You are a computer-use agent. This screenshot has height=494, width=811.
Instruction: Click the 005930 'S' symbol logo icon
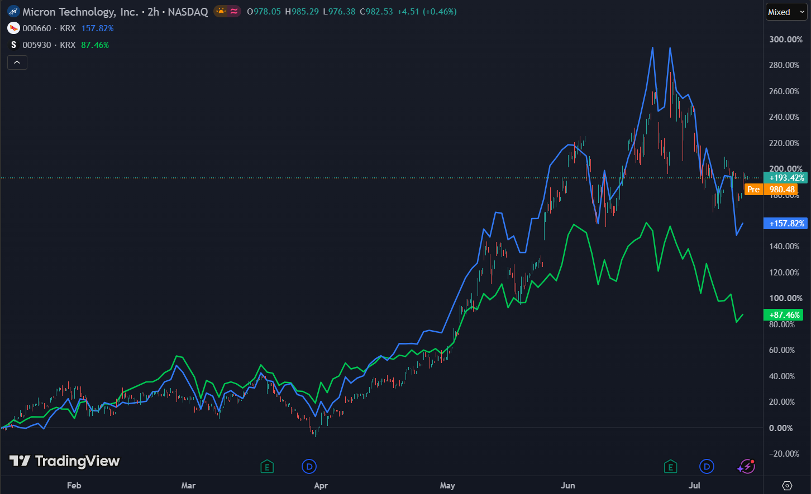[14, 45]
